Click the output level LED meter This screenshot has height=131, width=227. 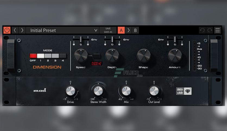194,56
